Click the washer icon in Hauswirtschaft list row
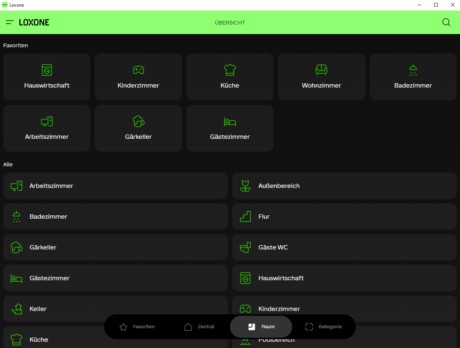Image resolution: width=460 pixels, height=348 pixels. 245,278
